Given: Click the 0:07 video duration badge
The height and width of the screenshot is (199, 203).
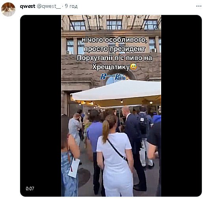Looking at the screenshot, I should click(x=30, y=188).
